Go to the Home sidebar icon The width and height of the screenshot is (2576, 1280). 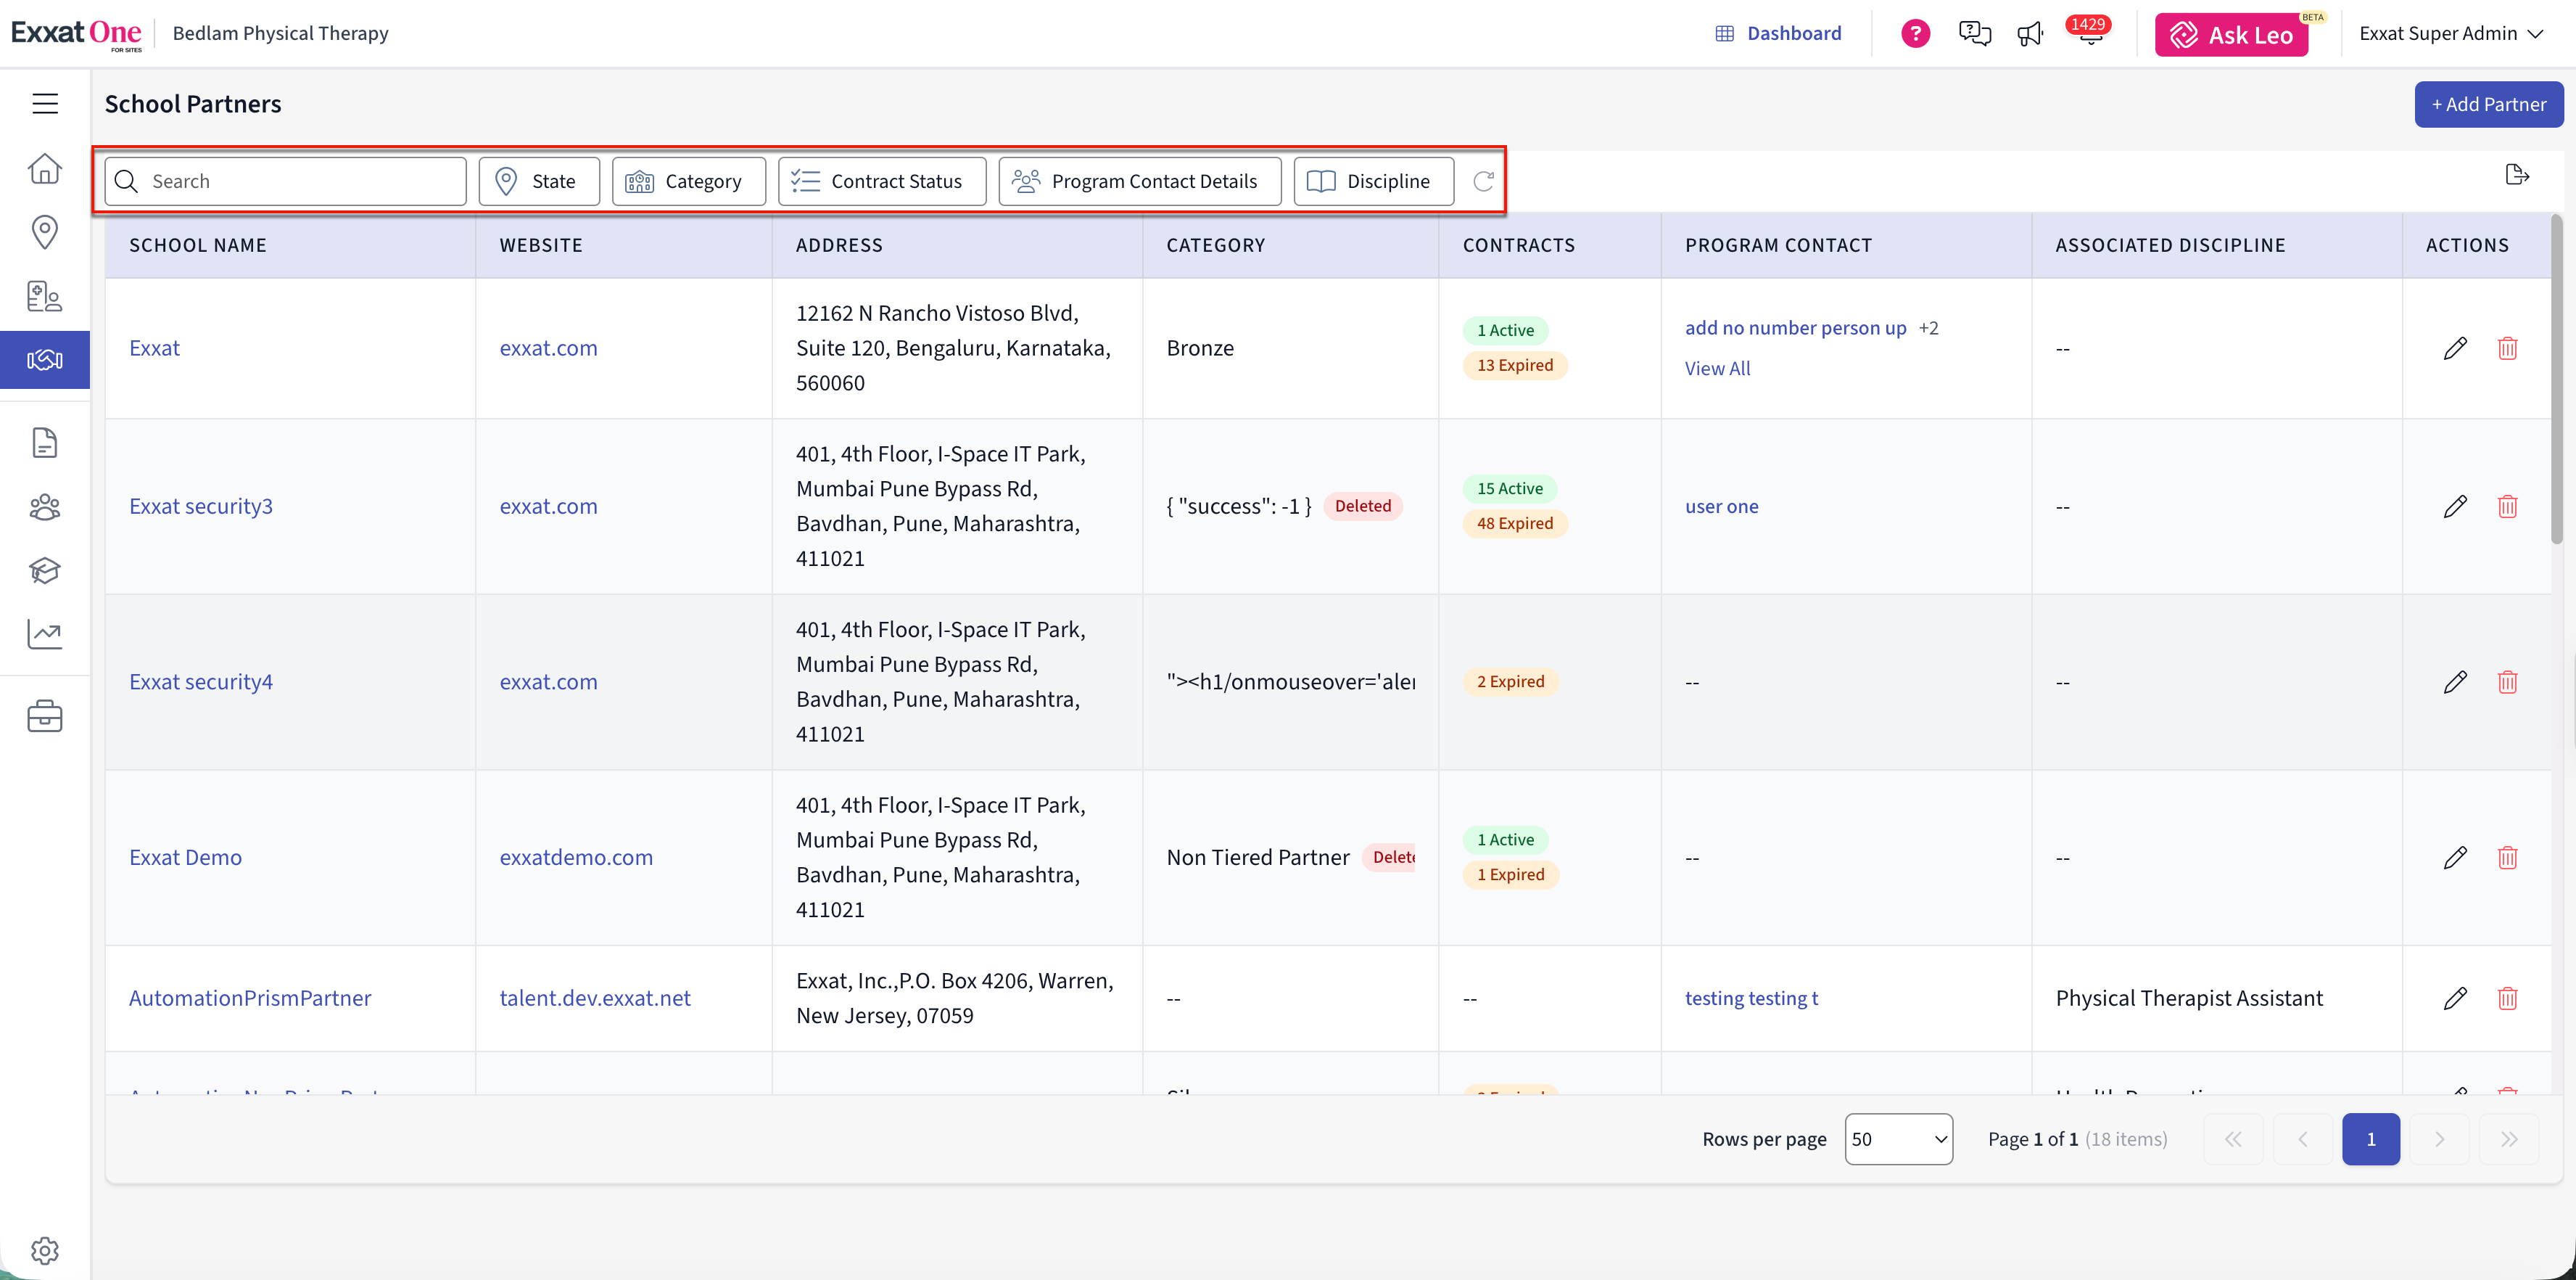click(x=45, y=168)
